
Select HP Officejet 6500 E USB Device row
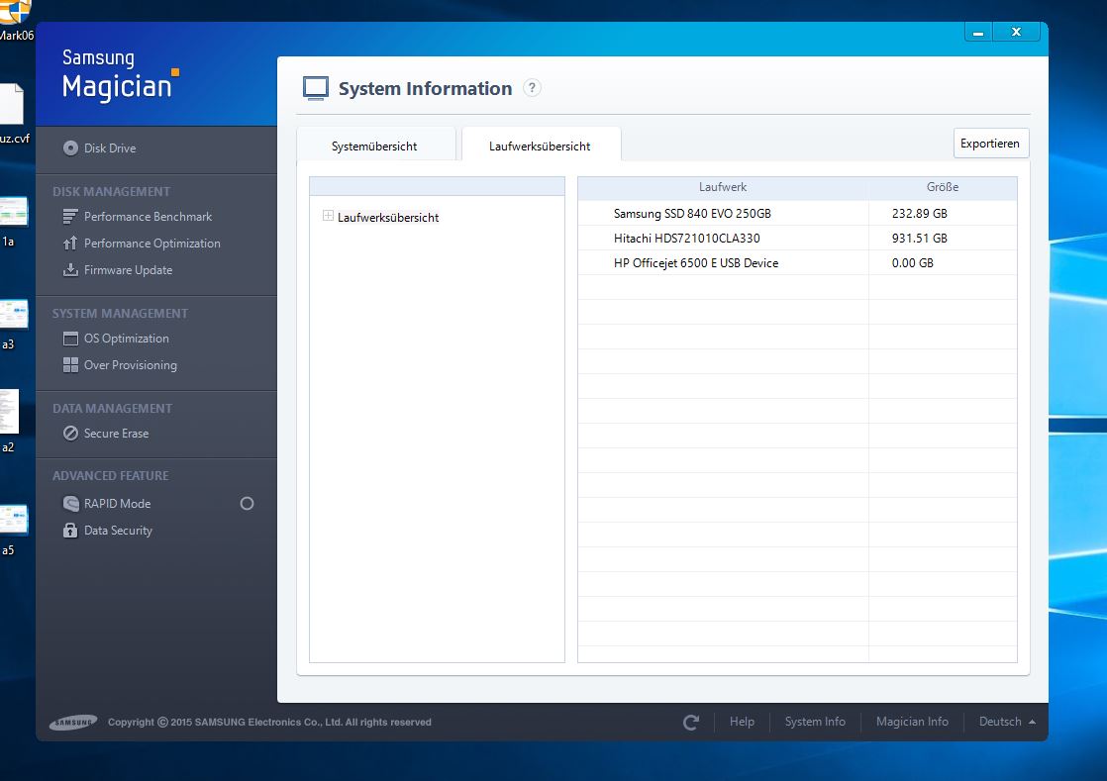pyautogui.click(x=797, y=262)
